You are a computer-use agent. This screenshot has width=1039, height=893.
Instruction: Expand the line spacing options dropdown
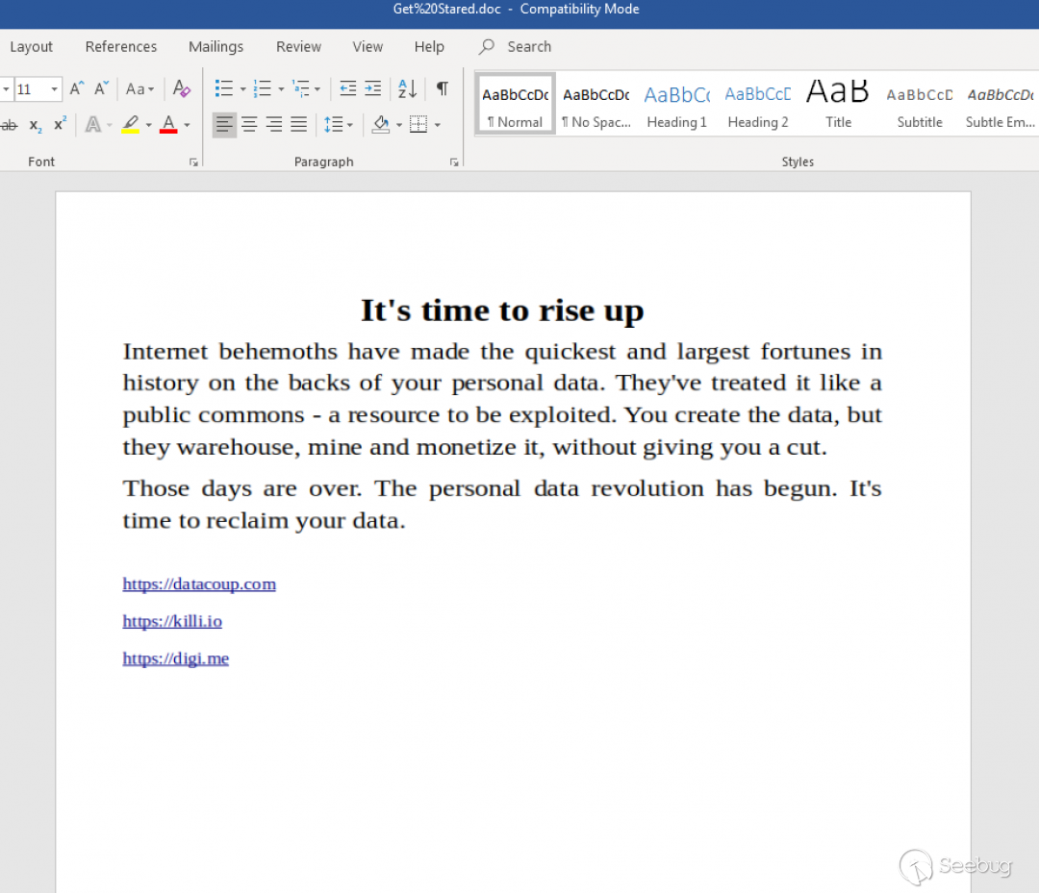[x=349, y=125]
